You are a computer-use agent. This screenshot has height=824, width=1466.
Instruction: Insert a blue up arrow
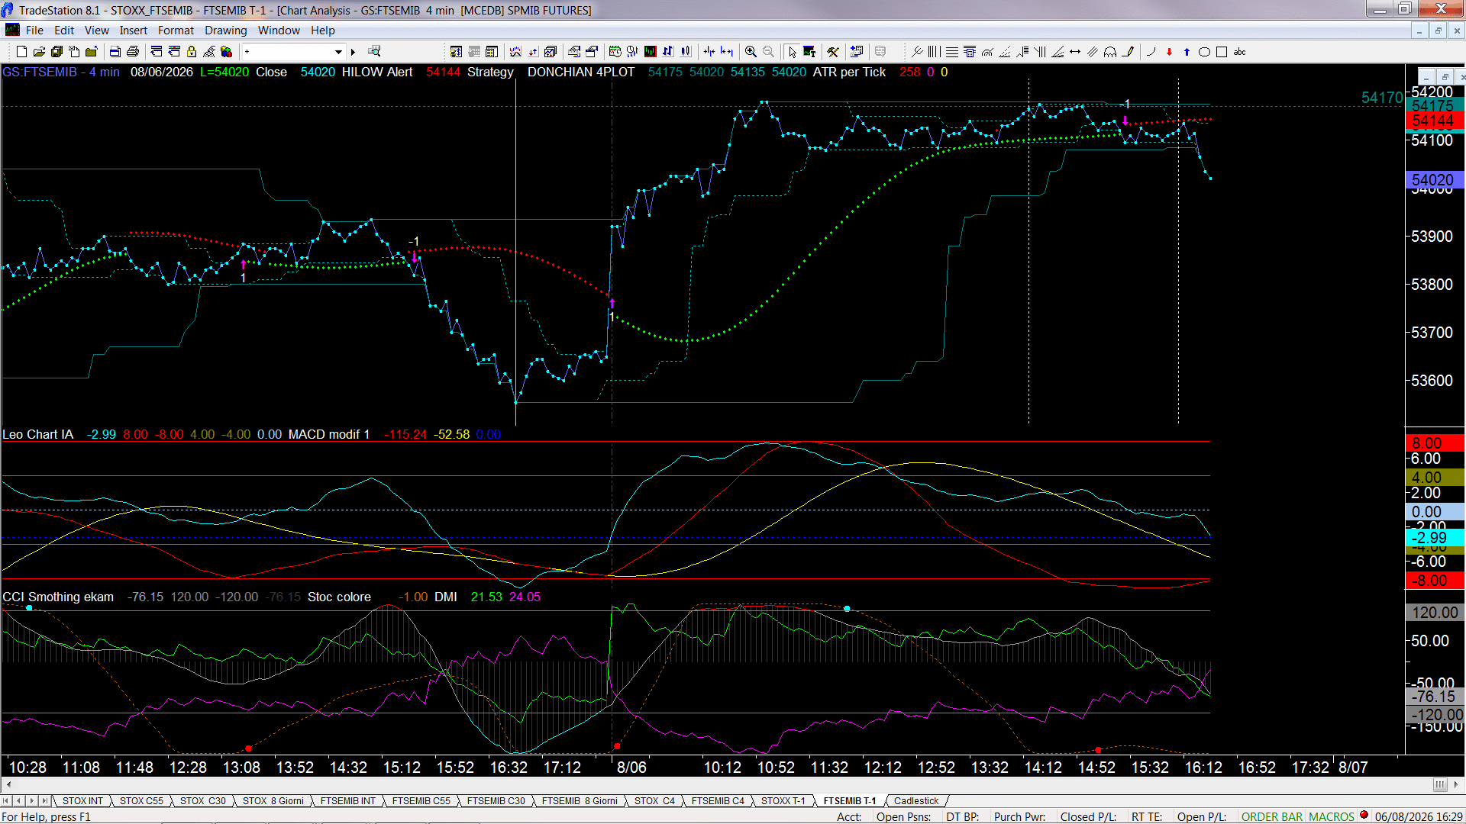(x=1187, y=52)
